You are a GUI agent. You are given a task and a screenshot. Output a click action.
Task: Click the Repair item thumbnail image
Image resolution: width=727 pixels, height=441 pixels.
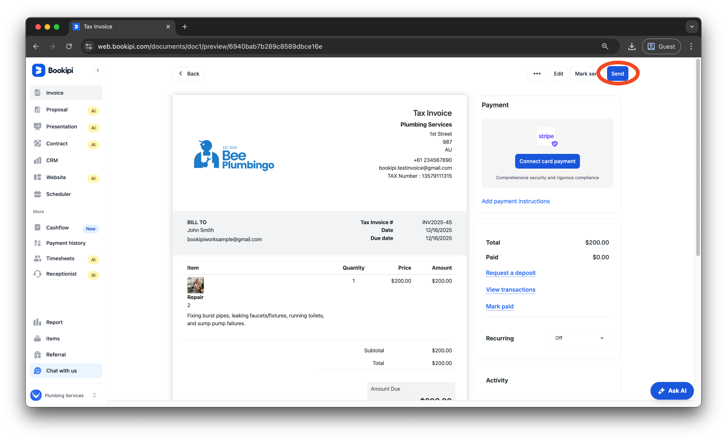click(195, 285)
